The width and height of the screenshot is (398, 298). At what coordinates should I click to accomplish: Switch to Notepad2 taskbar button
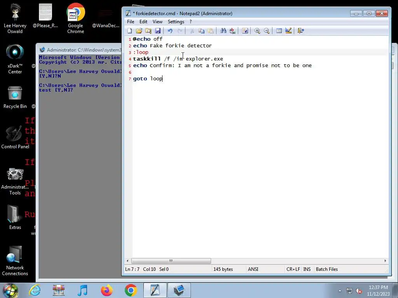[155, 290]
